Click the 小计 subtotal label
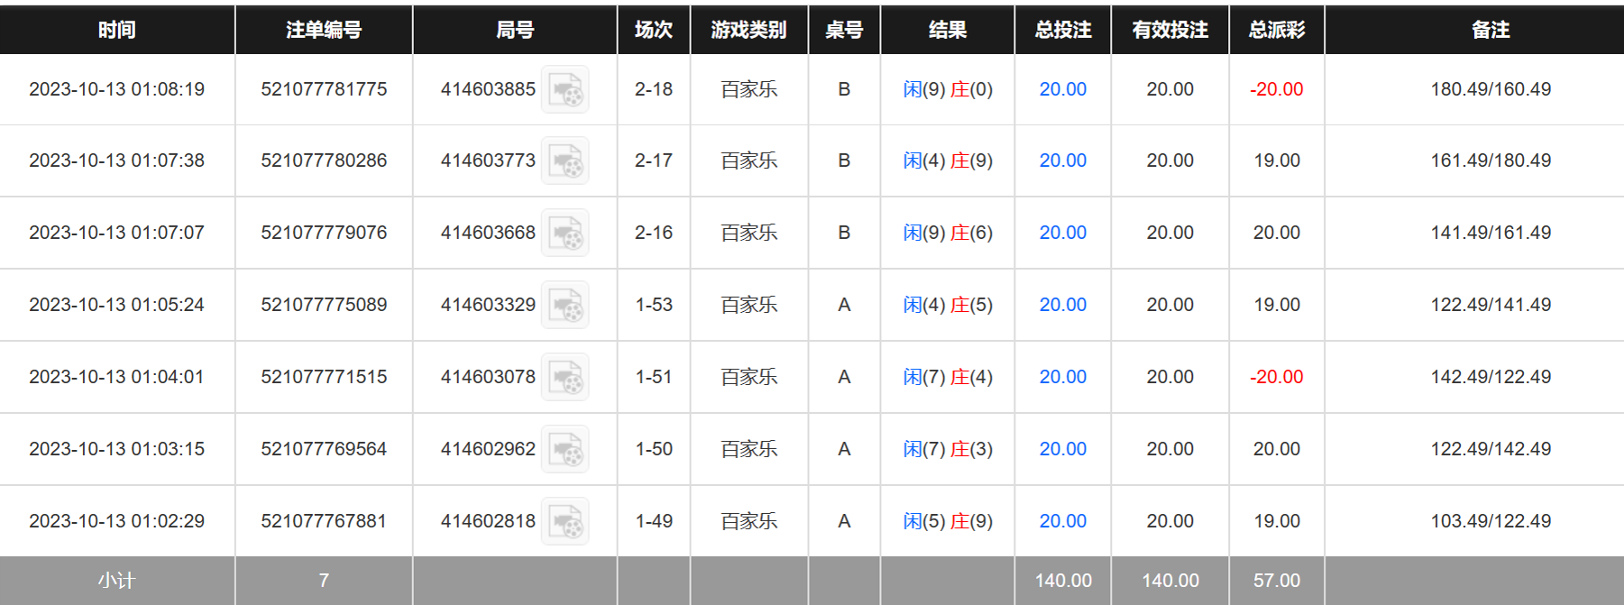 coord(117,581)
